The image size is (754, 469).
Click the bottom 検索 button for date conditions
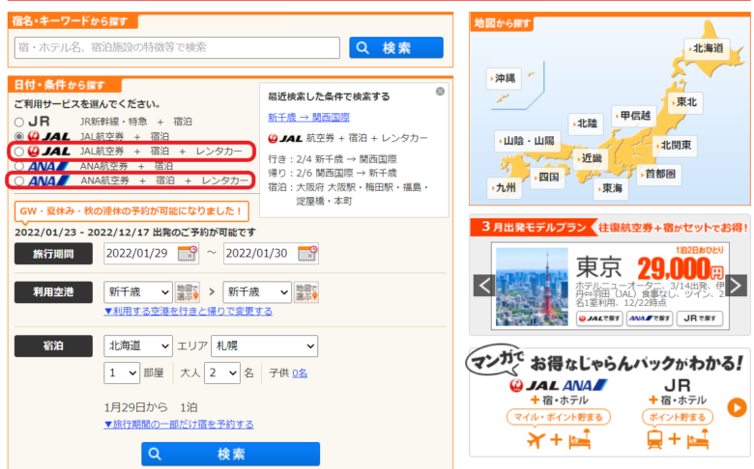point(230,454)
